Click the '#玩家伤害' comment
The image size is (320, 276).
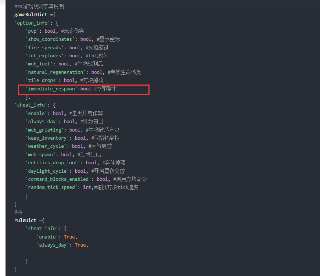pos(73,31)
